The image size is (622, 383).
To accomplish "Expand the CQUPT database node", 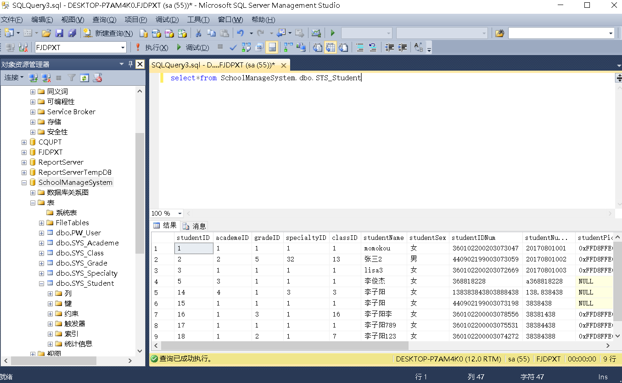I will pos(24,142).
